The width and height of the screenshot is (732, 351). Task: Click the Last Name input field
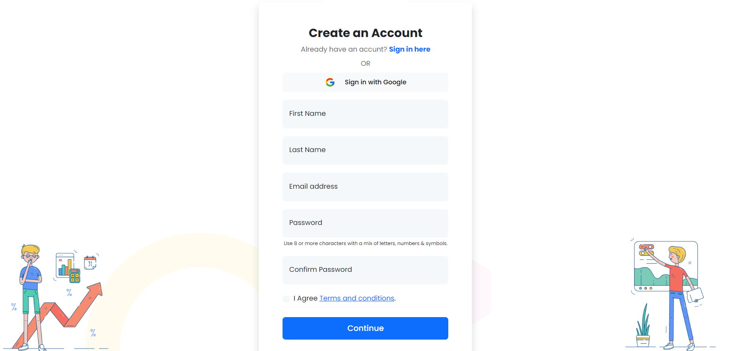(x=365, y=150)
